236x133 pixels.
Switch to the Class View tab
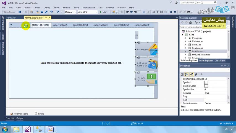pos(220,60)
